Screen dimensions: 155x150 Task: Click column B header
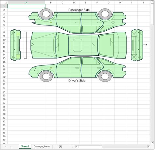pyautogui.click(x=51, y=2)
